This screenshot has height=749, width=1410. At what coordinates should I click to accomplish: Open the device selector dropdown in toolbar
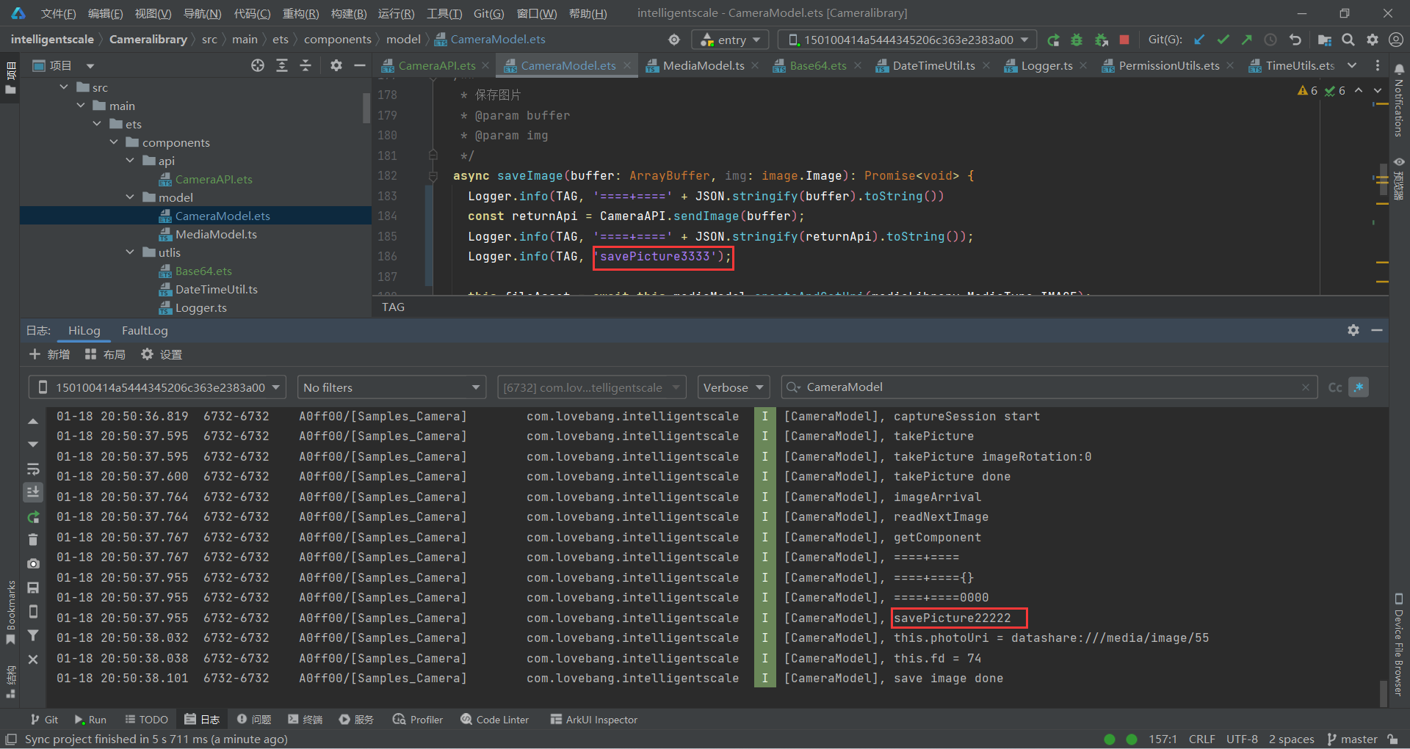pos(907,40)
